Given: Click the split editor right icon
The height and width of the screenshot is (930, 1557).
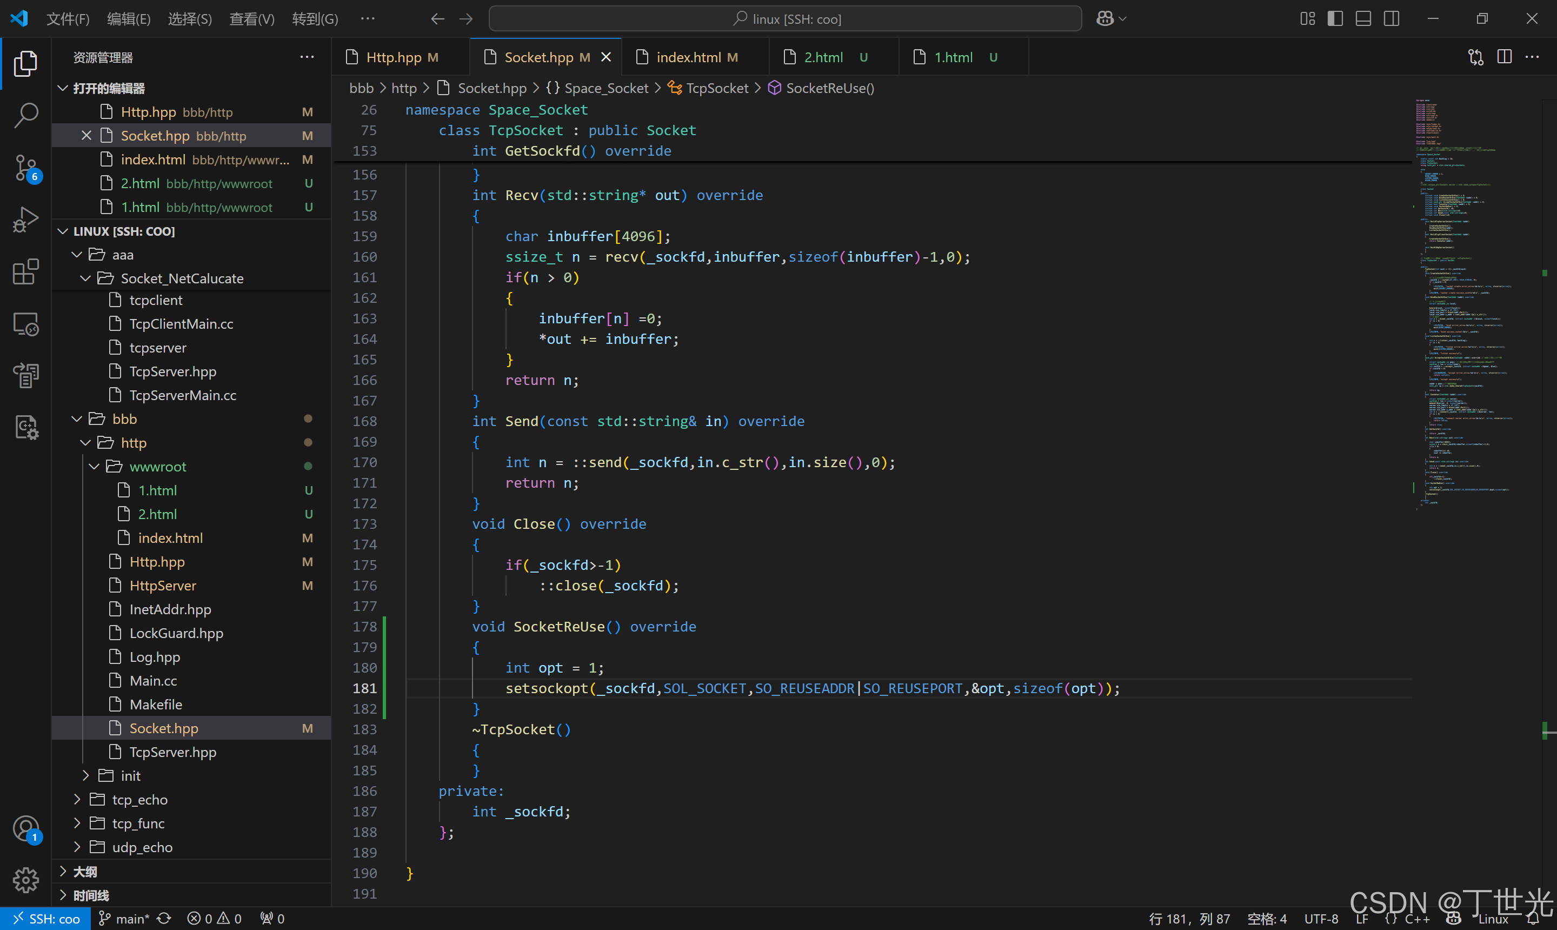Looking at the screenshot, I should point(1503,57).
